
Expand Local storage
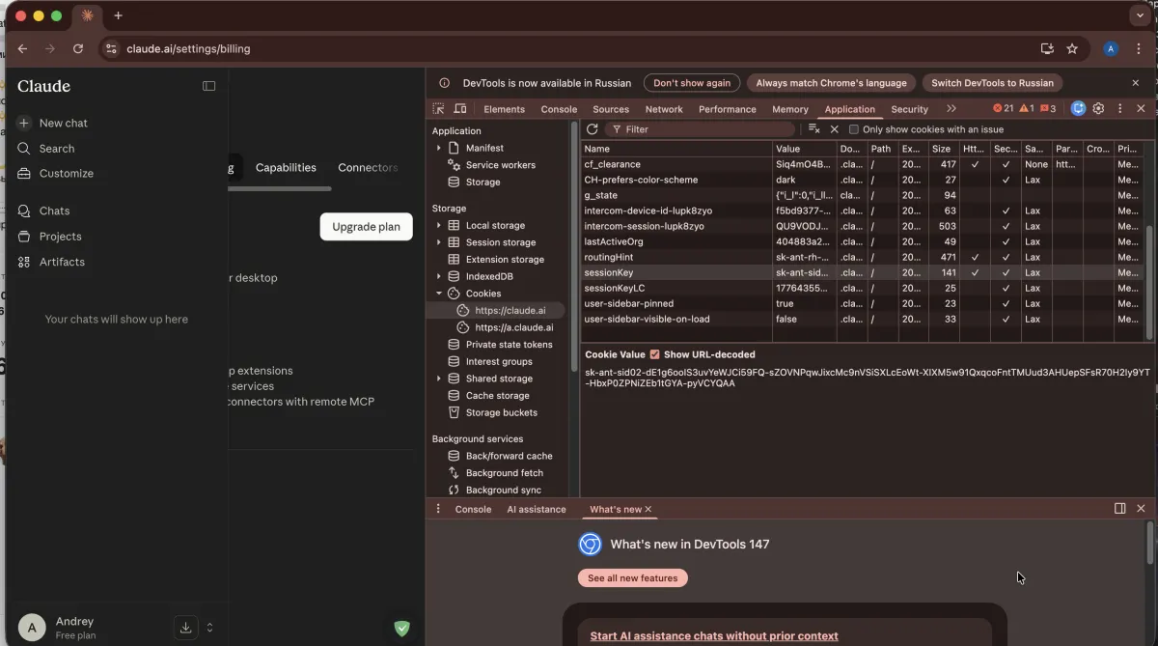click(438, 225)
